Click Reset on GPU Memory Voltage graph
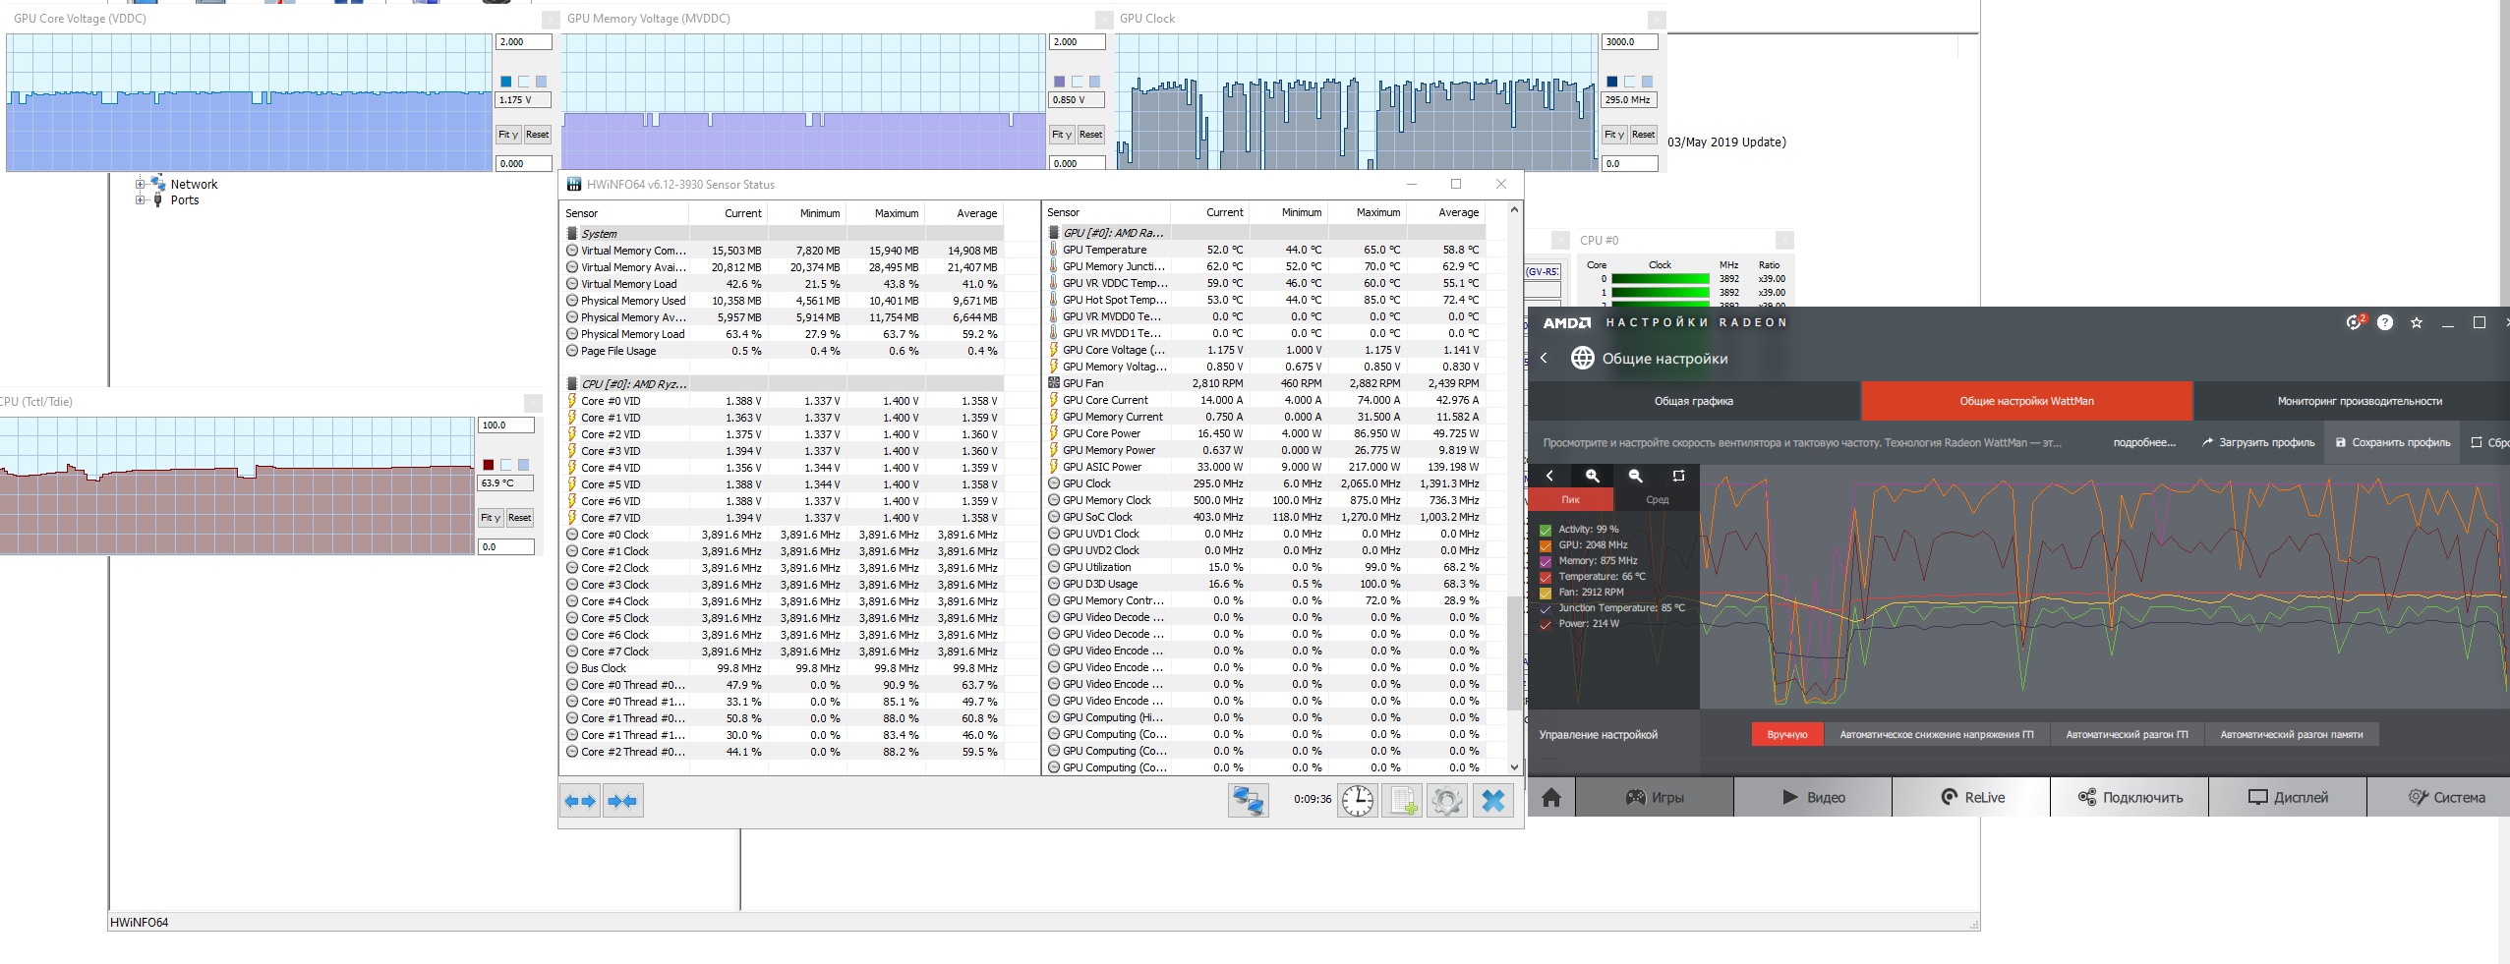The width and height of the screenshot is (2510, 964). click(1090, 135)
